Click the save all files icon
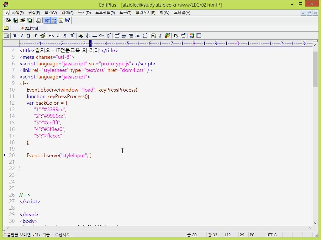The width and height of the screenshot is (321, 240). [29, 20]
